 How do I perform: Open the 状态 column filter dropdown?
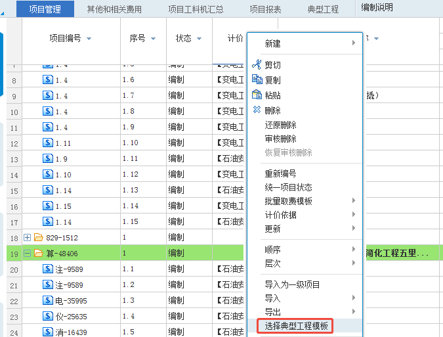(x=199, y=39)
